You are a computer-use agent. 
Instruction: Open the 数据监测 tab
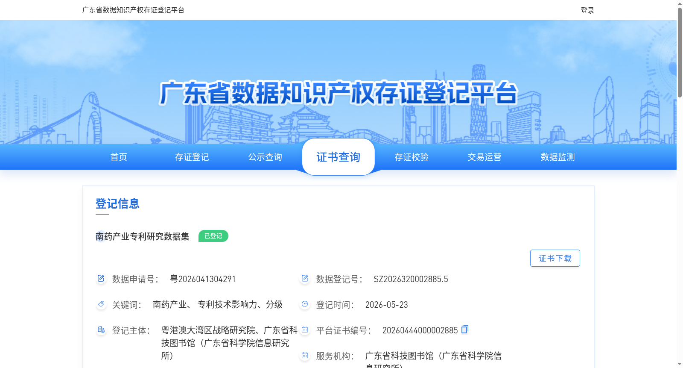point(558,157)
